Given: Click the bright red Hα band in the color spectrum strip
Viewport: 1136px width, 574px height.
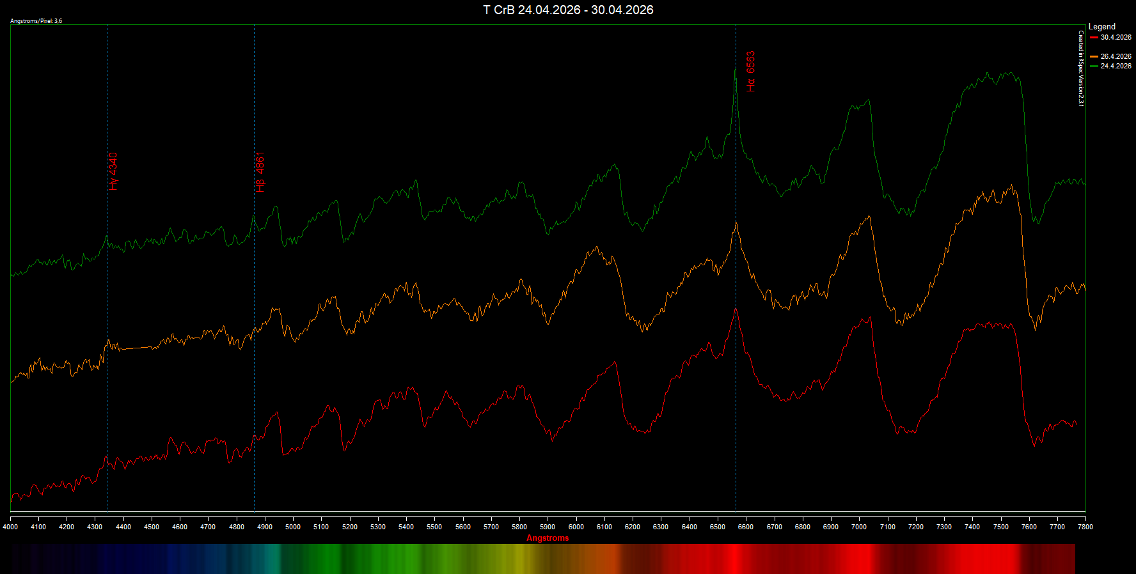Looking at the screenshot, I should coord(736,559).
